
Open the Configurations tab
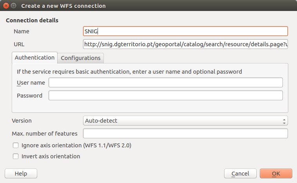point(81,58)
